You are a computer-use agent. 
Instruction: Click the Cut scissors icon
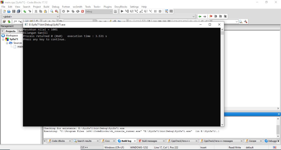pos(36,11)
